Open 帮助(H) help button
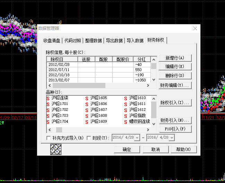Screen dimensions: 225x183 point(184,150)
